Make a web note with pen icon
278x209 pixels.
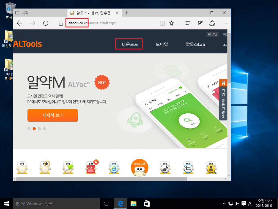click(200, 23)
